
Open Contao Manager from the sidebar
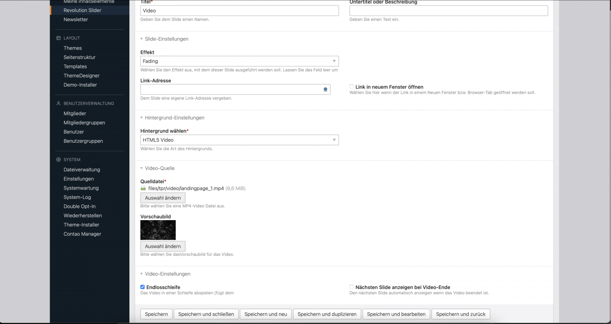click(82, 234)
